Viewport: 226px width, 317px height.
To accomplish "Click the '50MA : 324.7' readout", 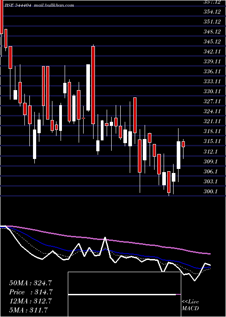I will point(30,283).
